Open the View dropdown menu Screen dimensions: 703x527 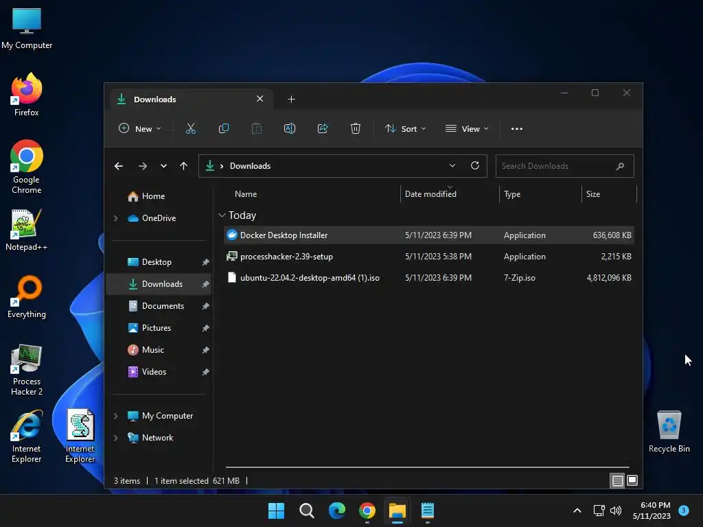point(467,128)
